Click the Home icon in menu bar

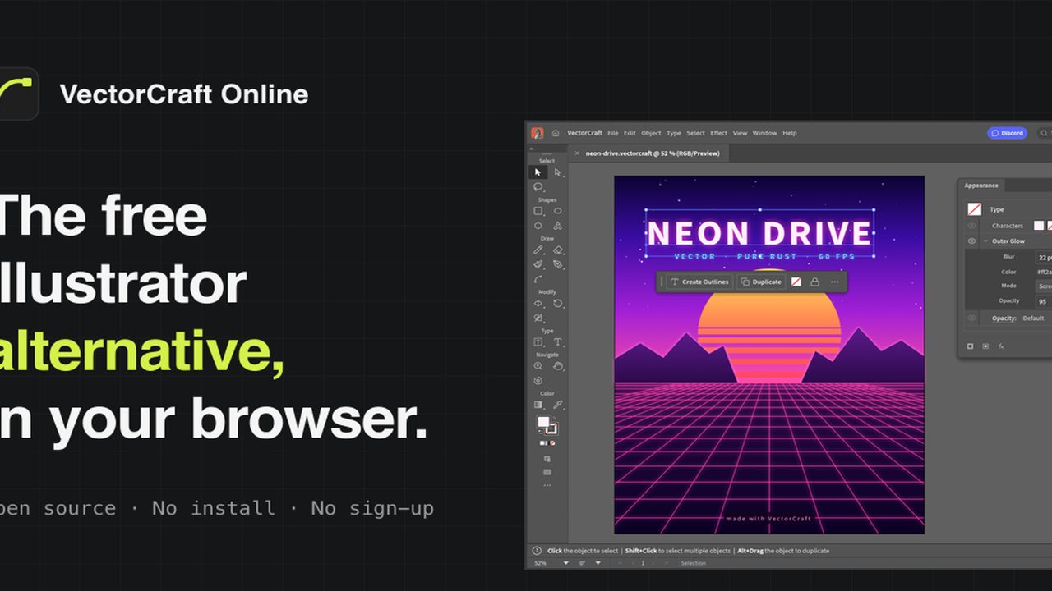point(556,133)
